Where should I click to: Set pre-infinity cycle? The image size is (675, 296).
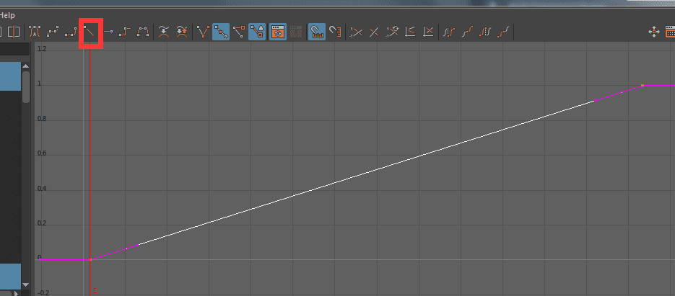coord(449,32)
